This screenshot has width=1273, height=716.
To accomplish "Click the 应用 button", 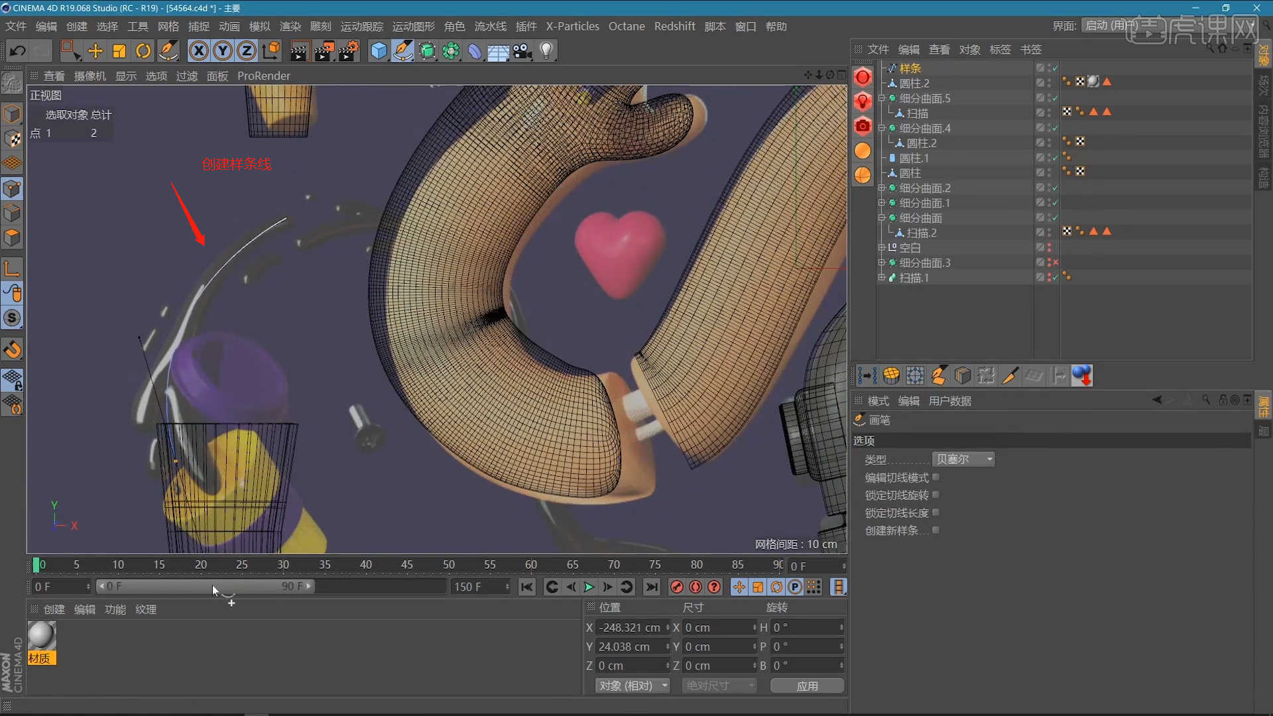I will 807,686.
